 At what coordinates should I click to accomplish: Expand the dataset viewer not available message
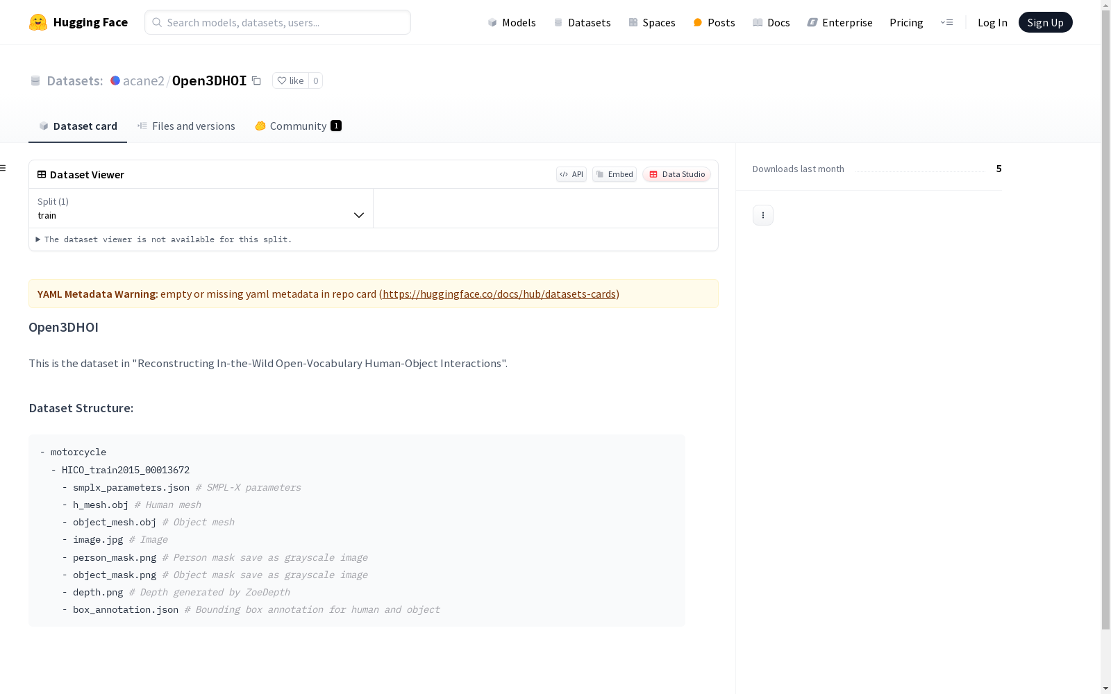tap(165, 239)
